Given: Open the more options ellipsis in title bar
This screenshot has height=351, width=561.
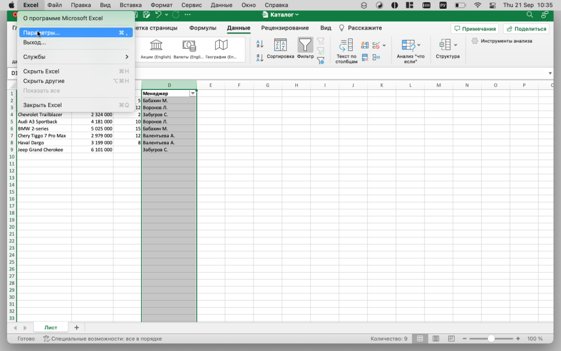Looking at the screenshot, I should tap(187, 15).
